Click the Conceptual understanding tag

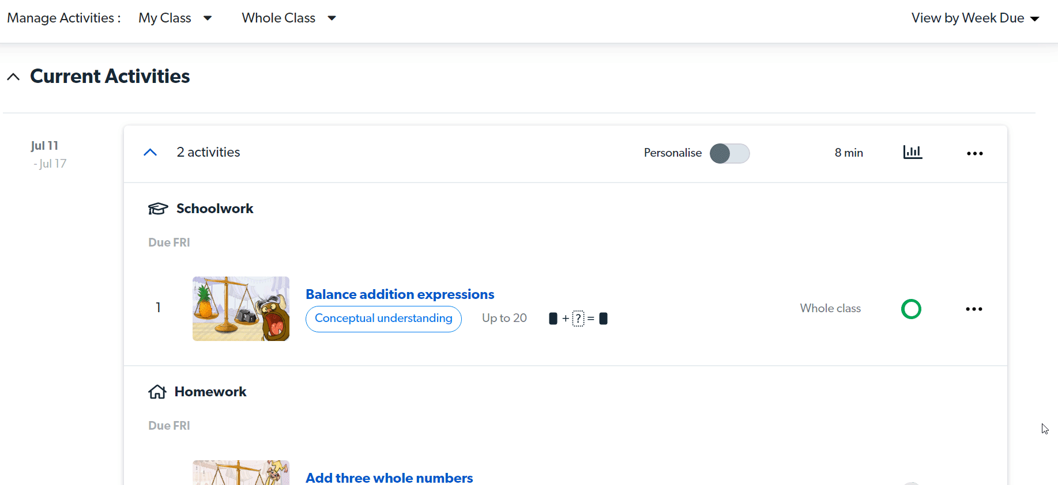click(383, 319)
